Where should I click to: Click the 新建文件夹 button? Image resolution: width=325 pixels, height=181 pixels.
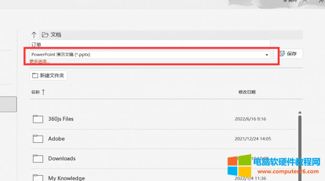pos(48,75)
